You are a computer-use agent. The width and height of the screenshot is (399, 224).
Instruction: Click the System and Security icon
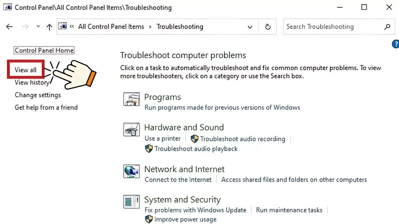tap(132, 202)
